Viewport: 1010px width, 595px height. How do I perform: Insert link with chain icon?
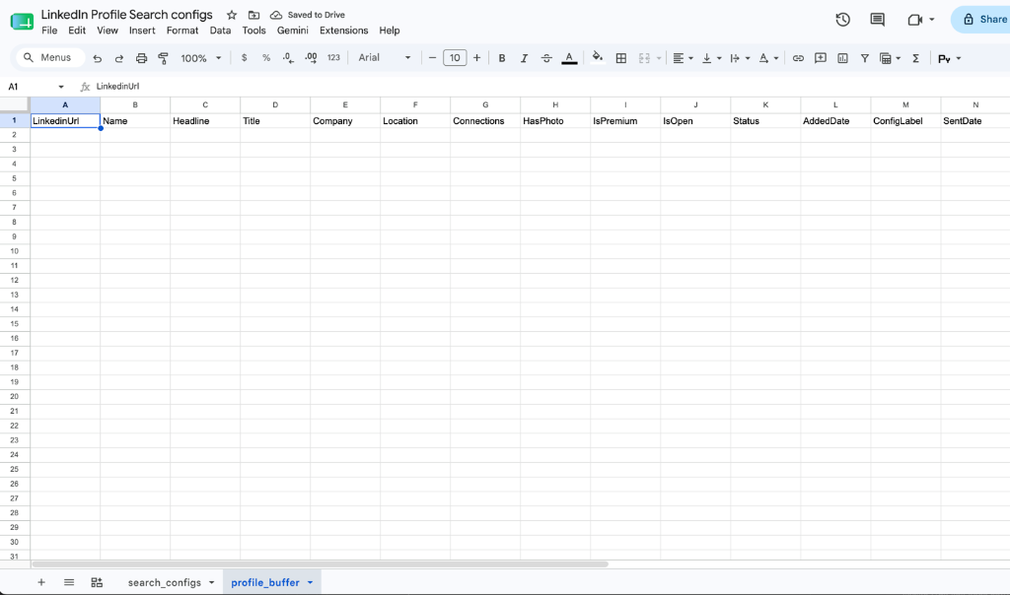[798, 58]
